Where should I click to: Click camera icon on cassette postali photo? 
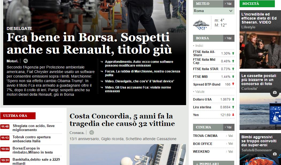click(275, 93)
